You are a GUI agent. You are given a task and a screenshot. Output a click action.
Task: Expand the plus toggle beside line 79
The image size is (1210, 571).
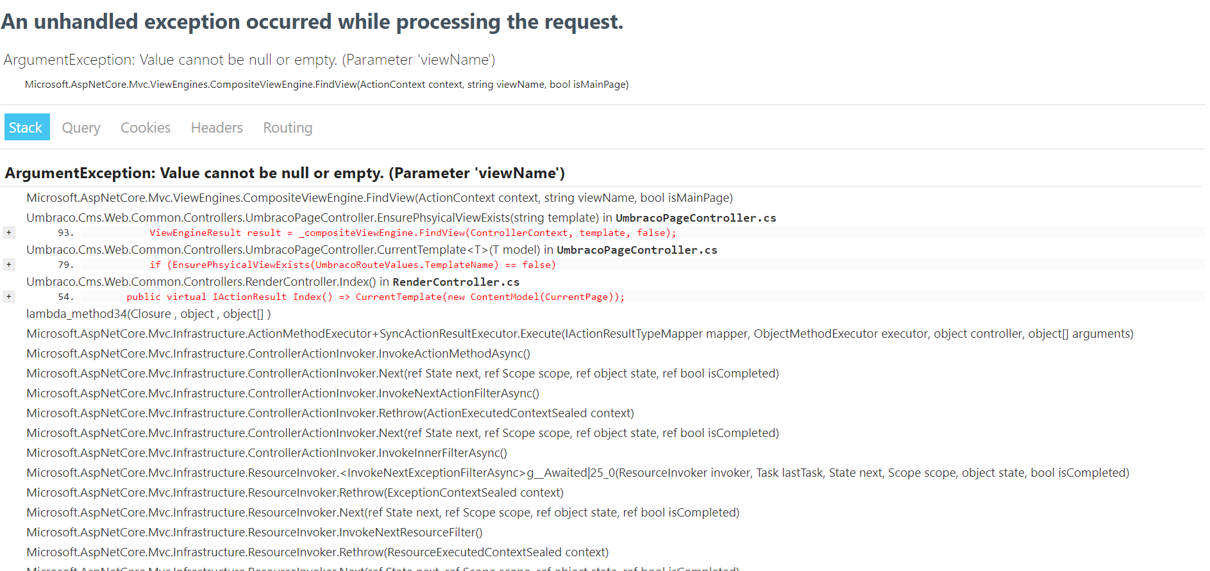8,264
